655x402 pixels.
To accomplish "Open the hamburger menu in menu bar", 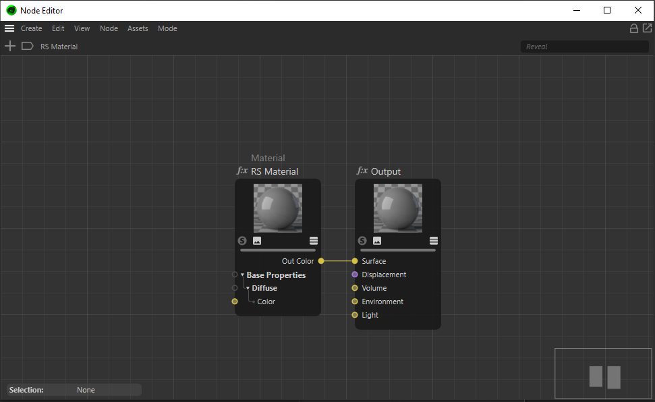I will pos(9,28).
